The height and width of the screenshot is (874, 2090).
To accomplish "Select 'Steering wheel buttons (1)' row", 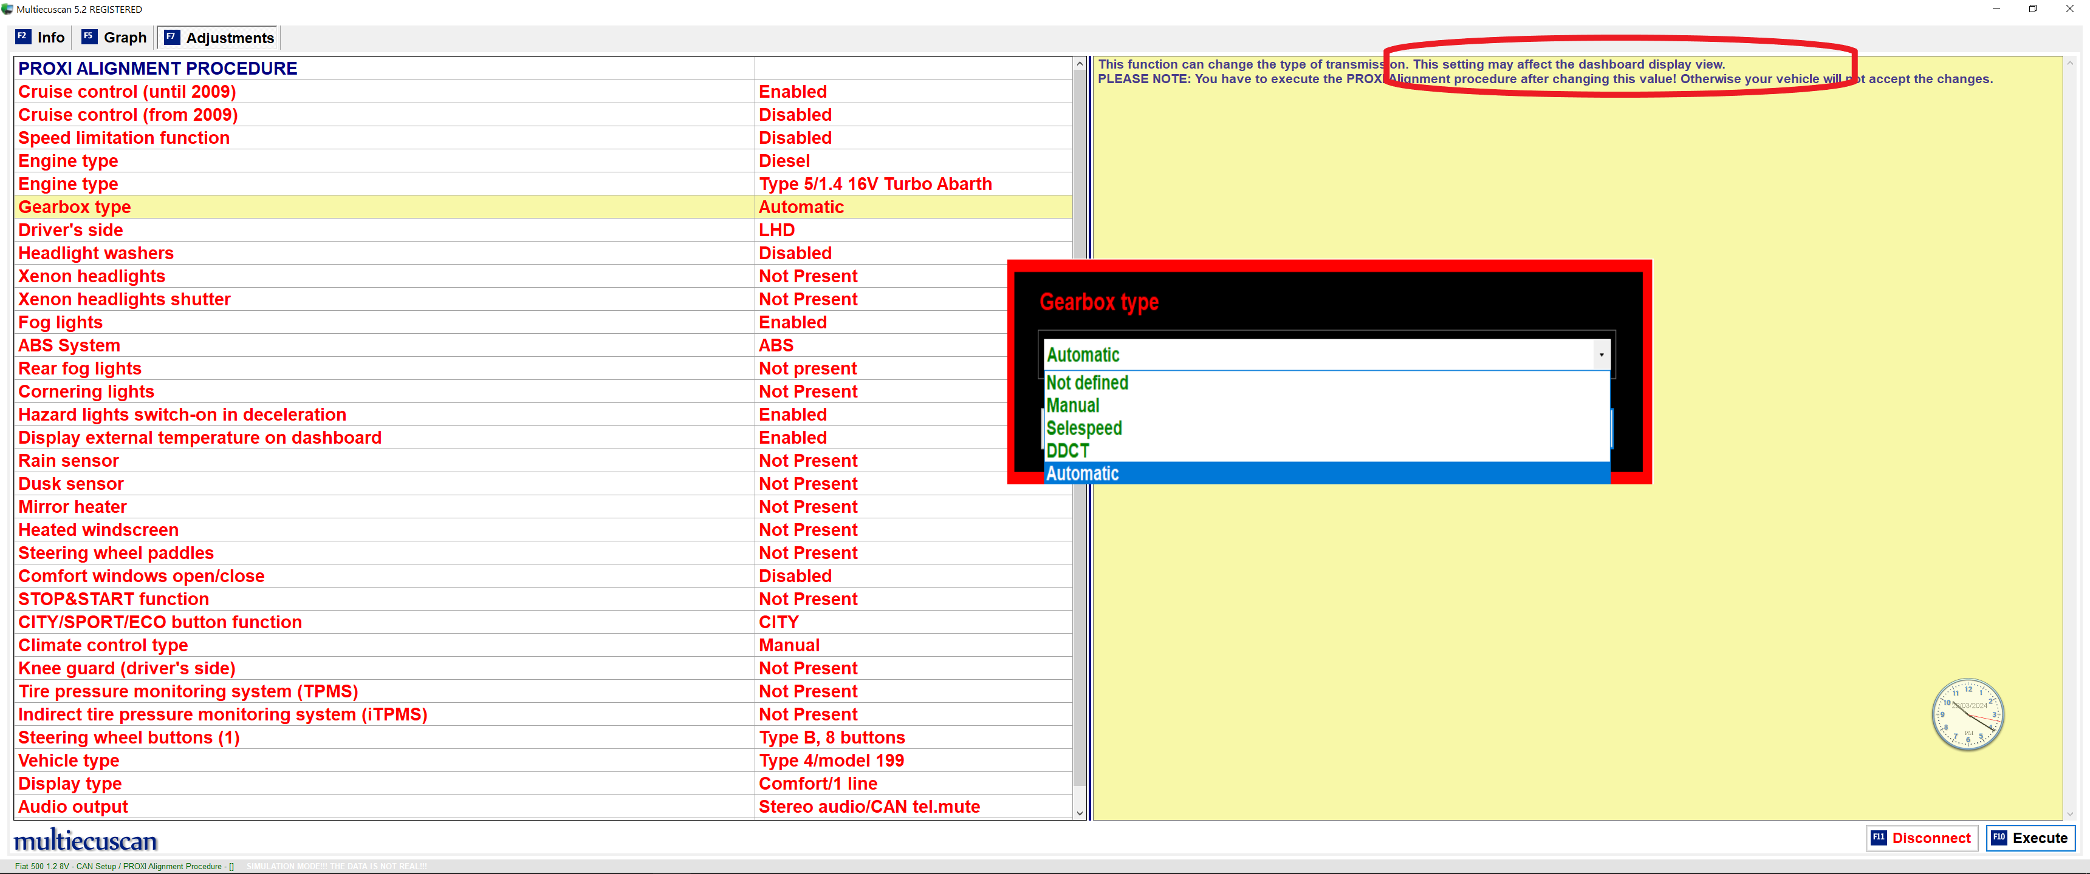I will 543,738.
